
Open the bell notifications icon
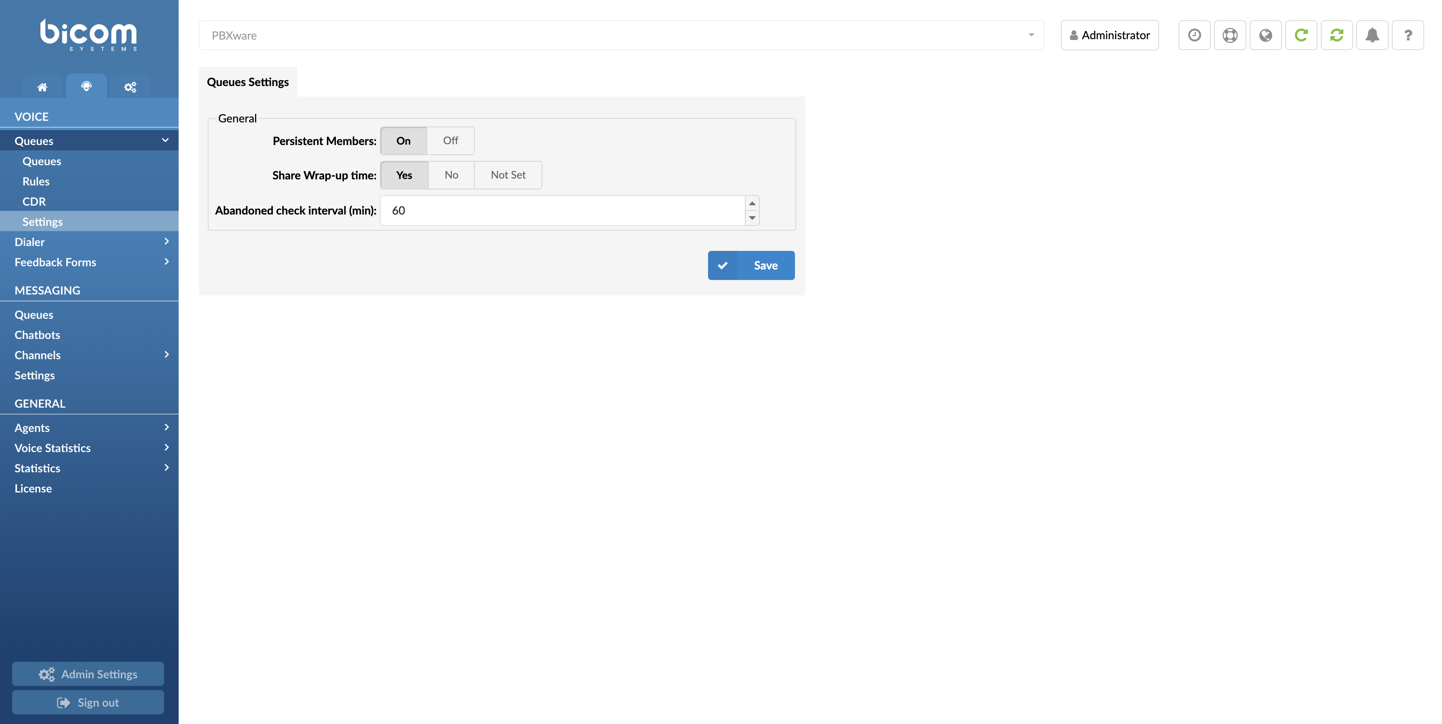(1372, 35)
